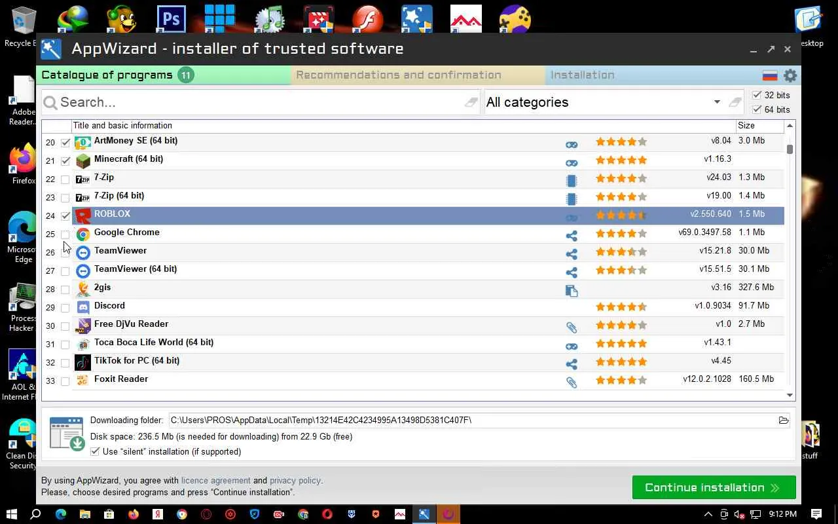Browse for downloading folder
Viewport: 838px width, 524px height.
pyautogui.click(x=783, y=421)
